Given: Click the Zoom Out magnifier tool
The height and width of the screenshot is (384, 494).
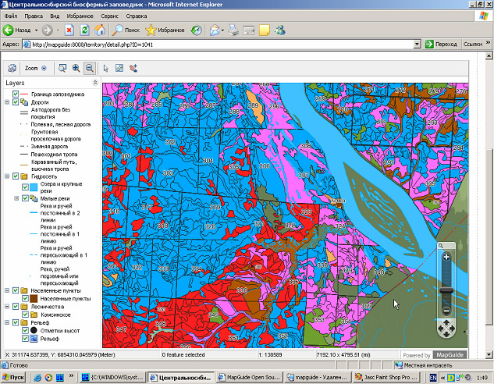Looking at the screenshot, I should [x=90, y=69].
